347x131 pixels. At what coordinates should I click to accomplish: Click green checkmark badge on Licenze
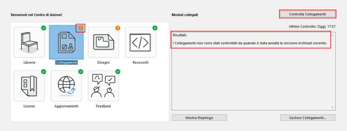click(44, 72)
